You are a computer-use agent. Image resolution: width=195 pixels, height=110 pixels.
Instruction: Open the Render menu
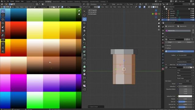point(12,1)
